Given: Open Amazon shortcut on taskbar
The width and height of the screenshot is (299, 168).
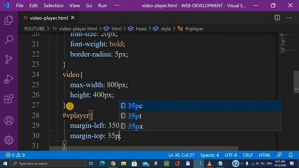Looking at the screenshot, I should point(156,163).
